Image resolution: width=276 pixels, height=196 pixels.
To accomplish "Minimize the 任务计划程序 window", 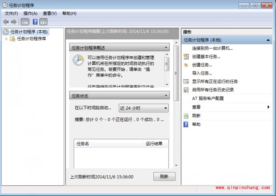I will 244,6.
